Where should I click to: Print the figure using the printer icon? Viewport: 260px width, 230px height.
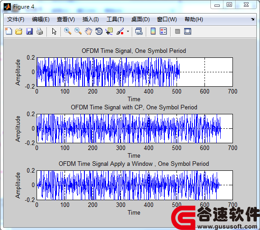click(40, 31)
